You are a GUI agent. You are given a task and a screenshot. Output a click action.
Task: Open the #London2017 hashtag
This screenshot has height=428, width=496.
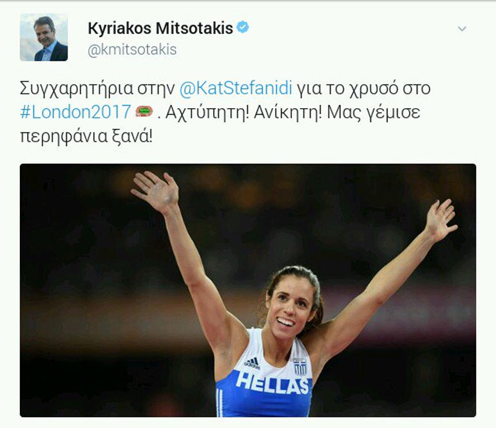75,111
